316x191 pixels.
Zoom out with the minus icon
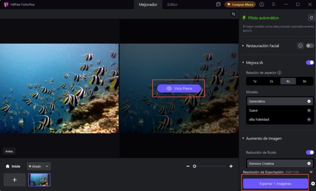click(x=188, y=166)
